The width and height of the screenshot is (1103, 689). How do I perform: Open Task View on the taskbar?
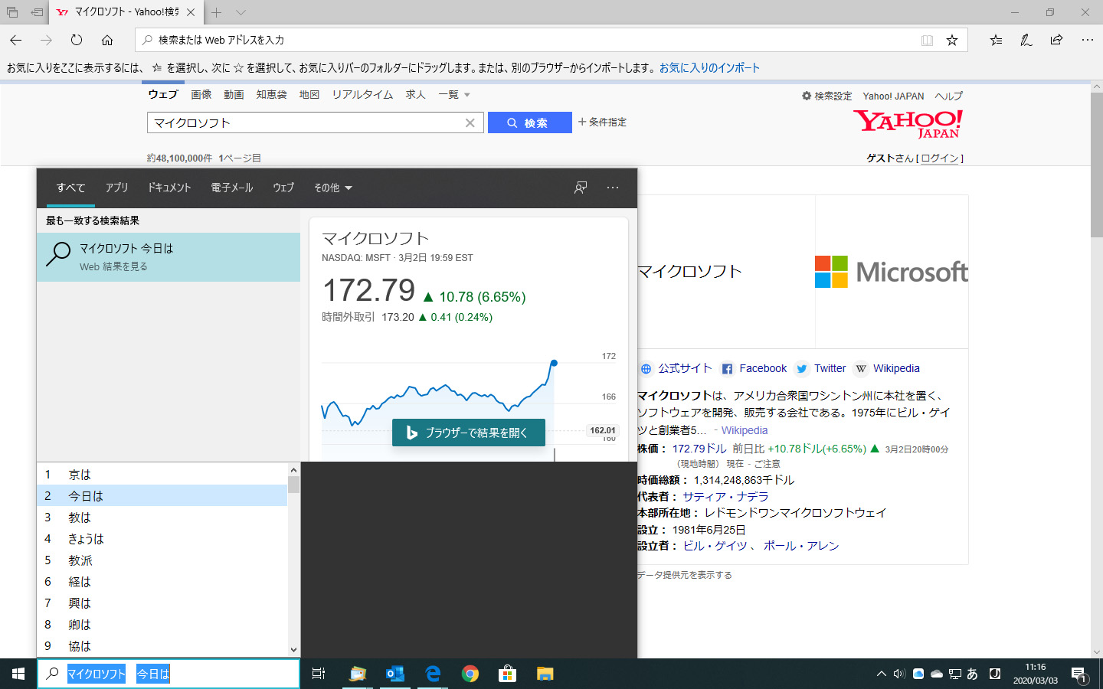pyautogui.click(x=319, y=674)
